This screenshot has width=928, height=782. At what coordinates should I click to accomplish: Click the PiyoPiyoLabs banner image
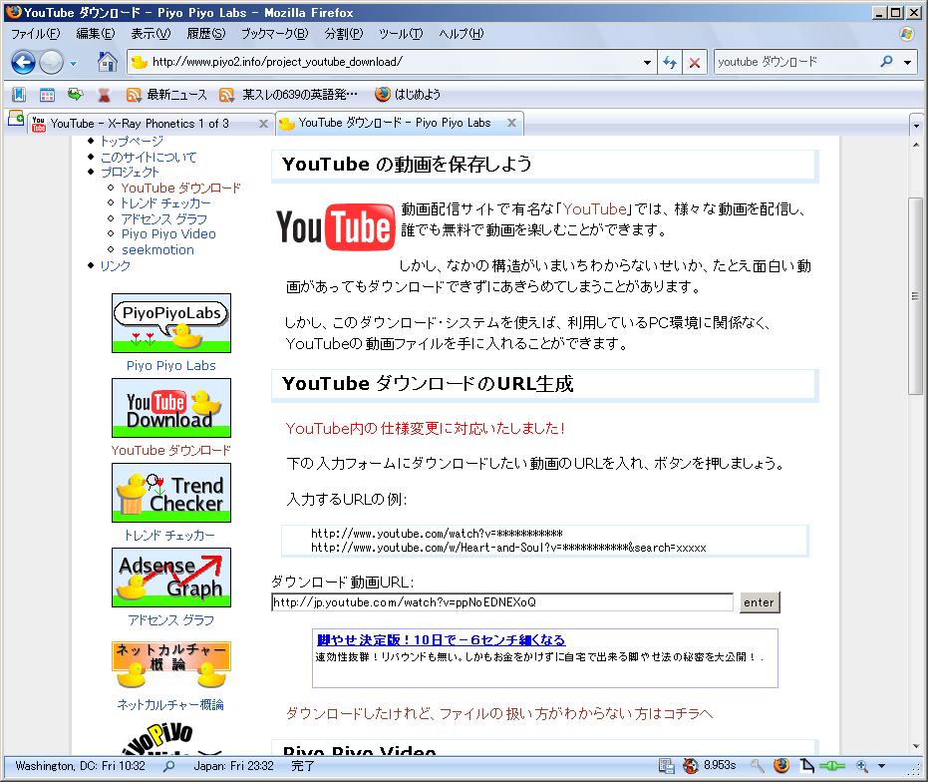(171, 323)
